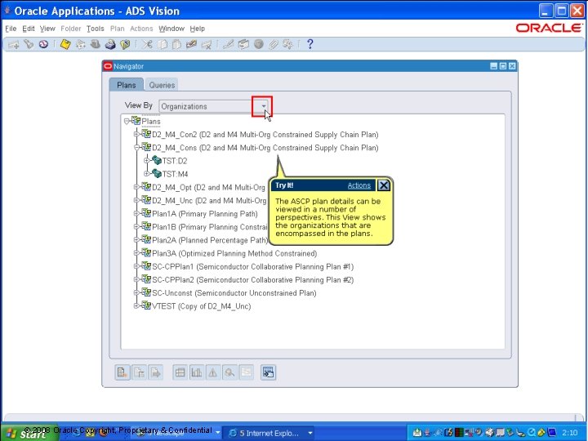Open the Help menu
The height and width of the screenshot is (441, 588).
tap(198, 29)
